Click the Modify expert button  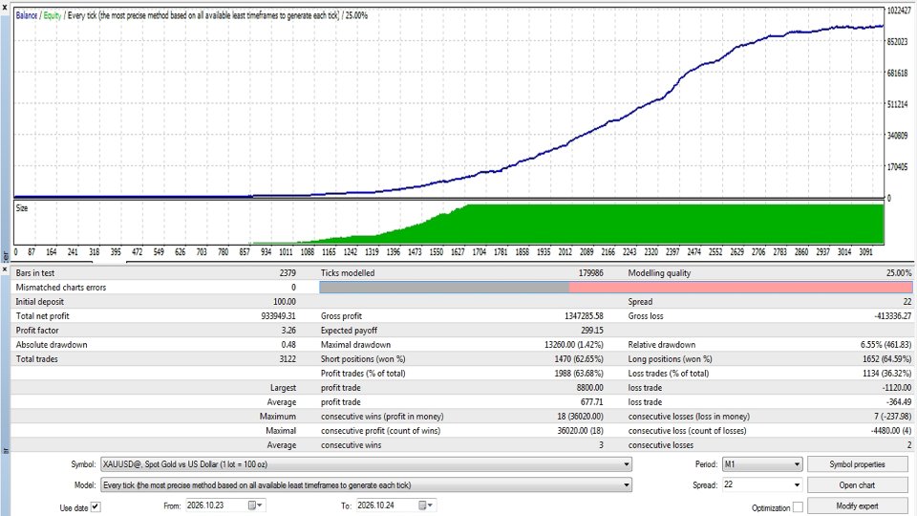point(857,506)
